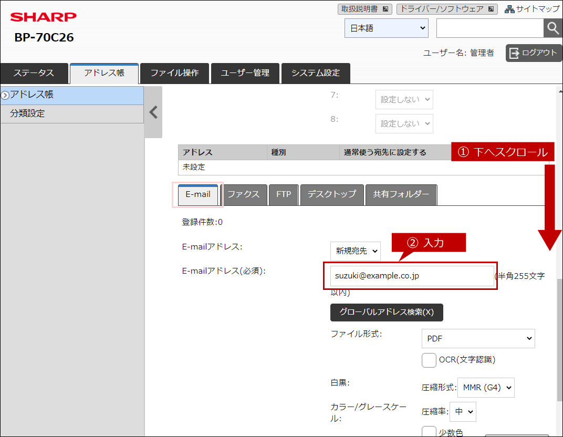Viewport: 563px width, 437px height.
Task: Collapse sidebar with left chevron
Action: point(153,112)
